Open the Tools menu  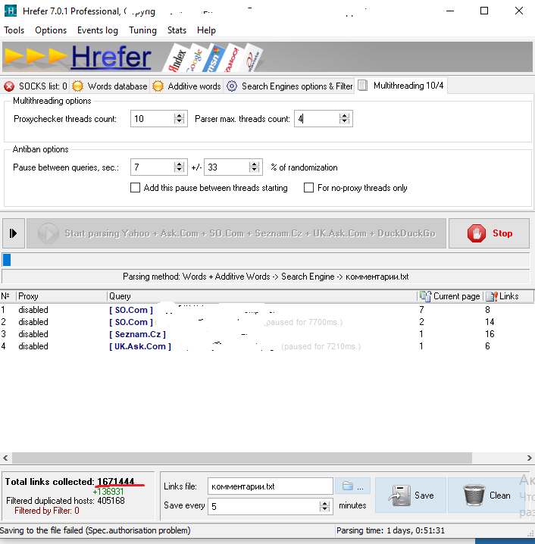click(14, 30)
